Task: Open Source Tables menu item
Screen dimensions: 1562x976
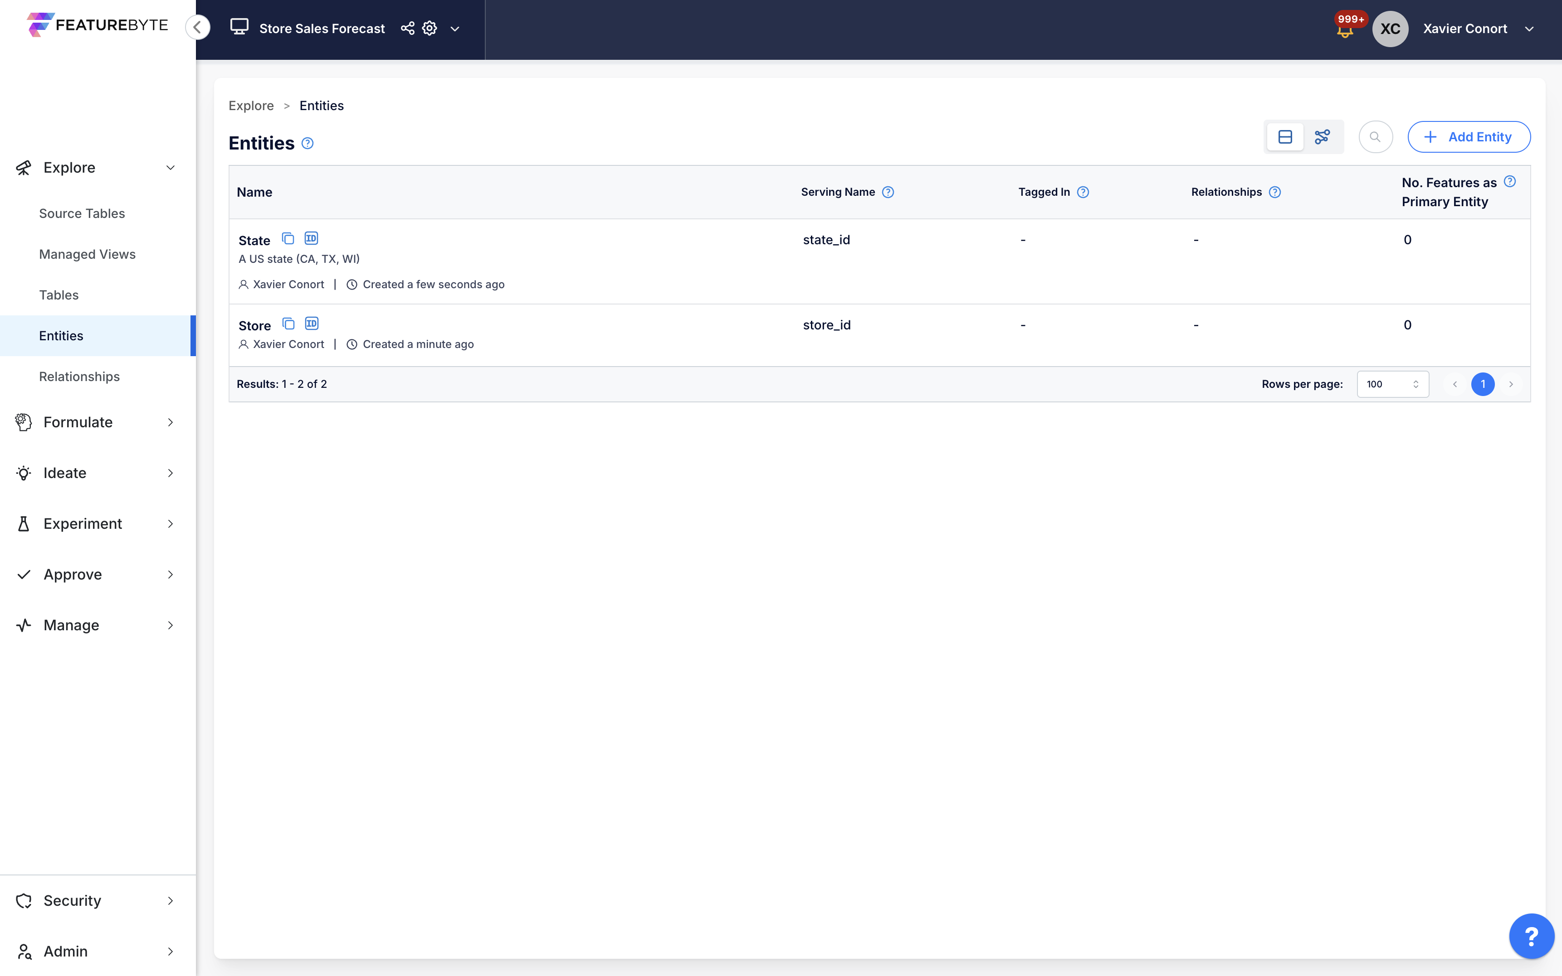Action: click(82, 214)
